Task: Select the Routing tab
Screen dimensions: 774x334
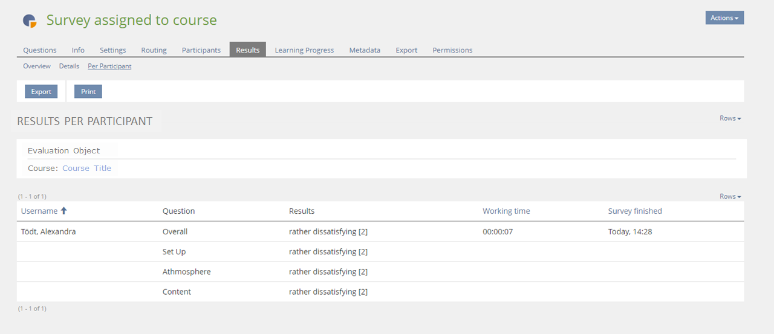Action: (154, 50)
